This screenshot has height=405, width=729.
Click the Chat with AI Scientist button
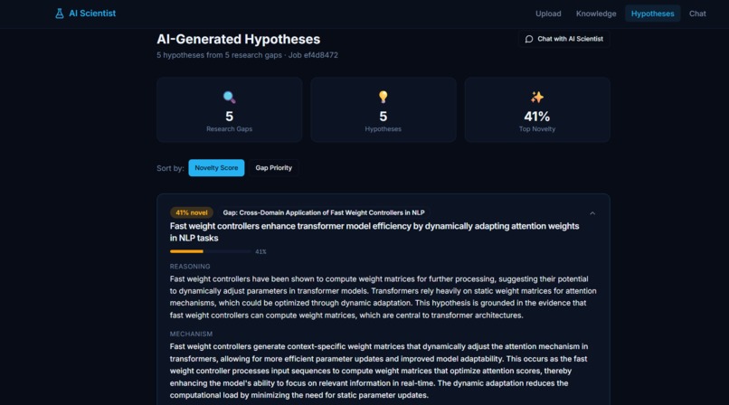coord(564,39)
